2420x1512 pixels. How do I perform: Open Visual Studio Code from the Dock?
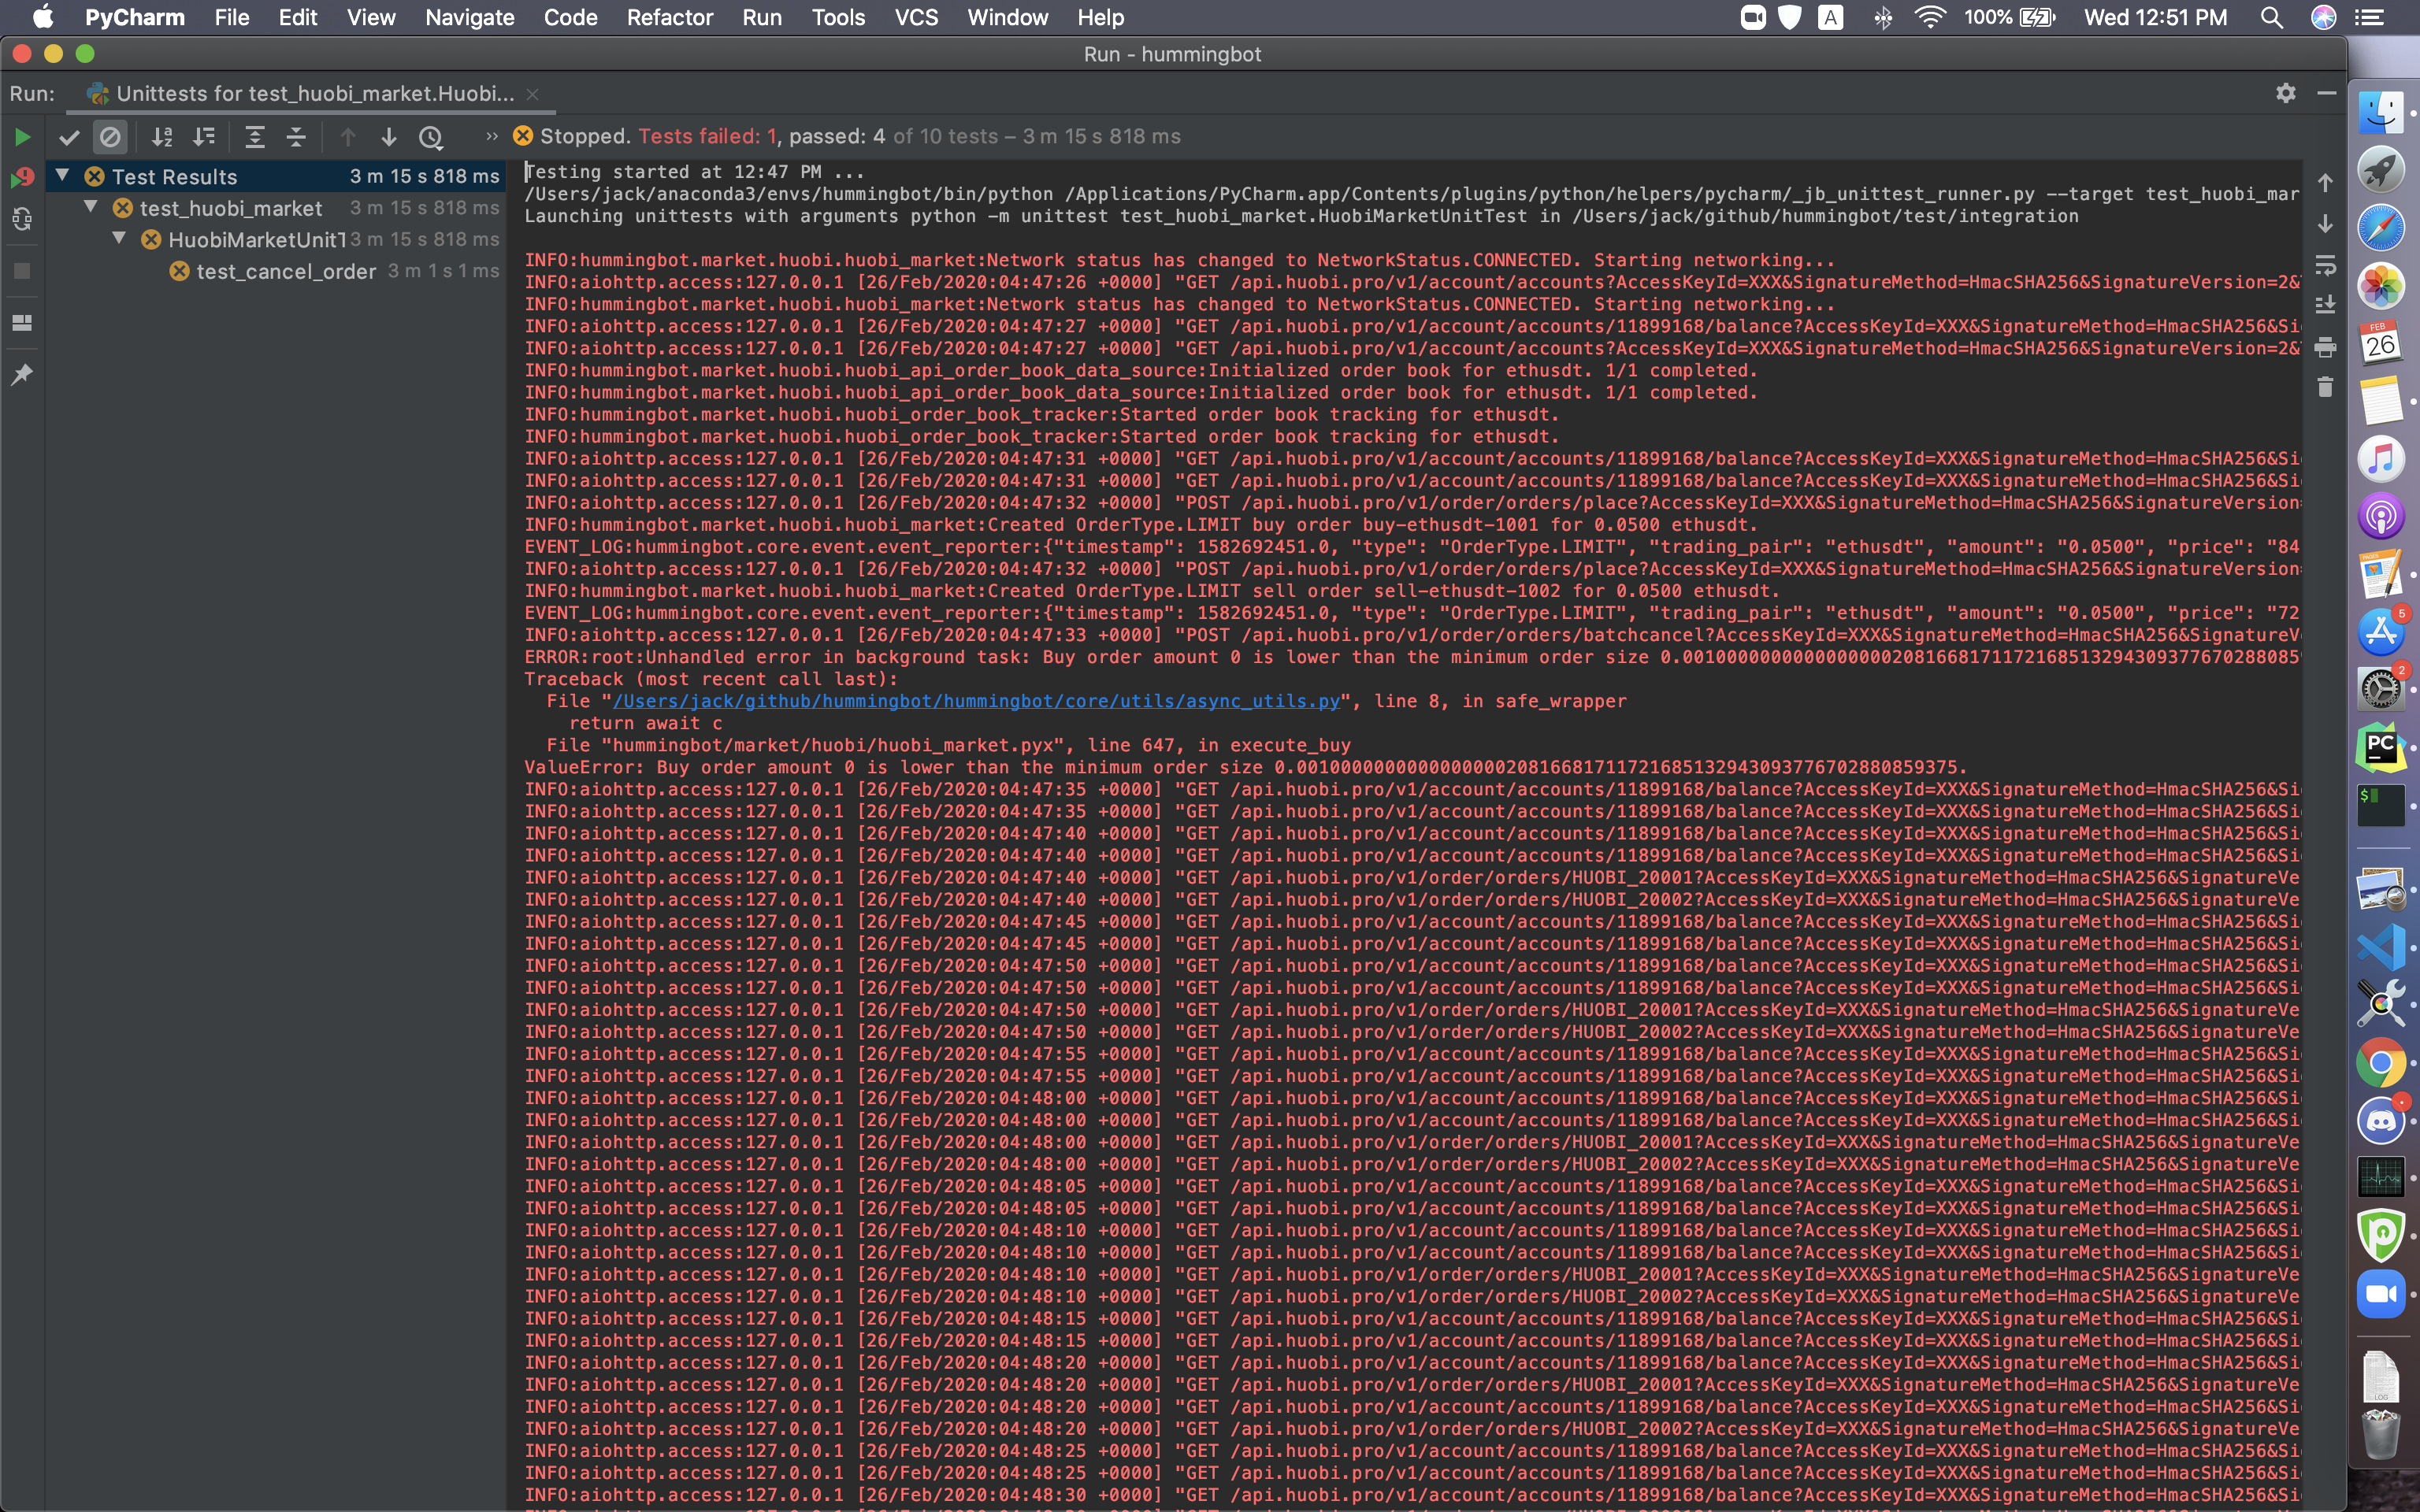(x=2381, y=946)
